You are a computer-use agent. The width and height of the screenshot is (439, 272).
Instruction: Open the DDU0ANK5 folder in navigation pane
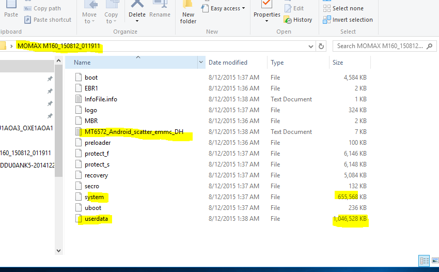tap(27, 165)
